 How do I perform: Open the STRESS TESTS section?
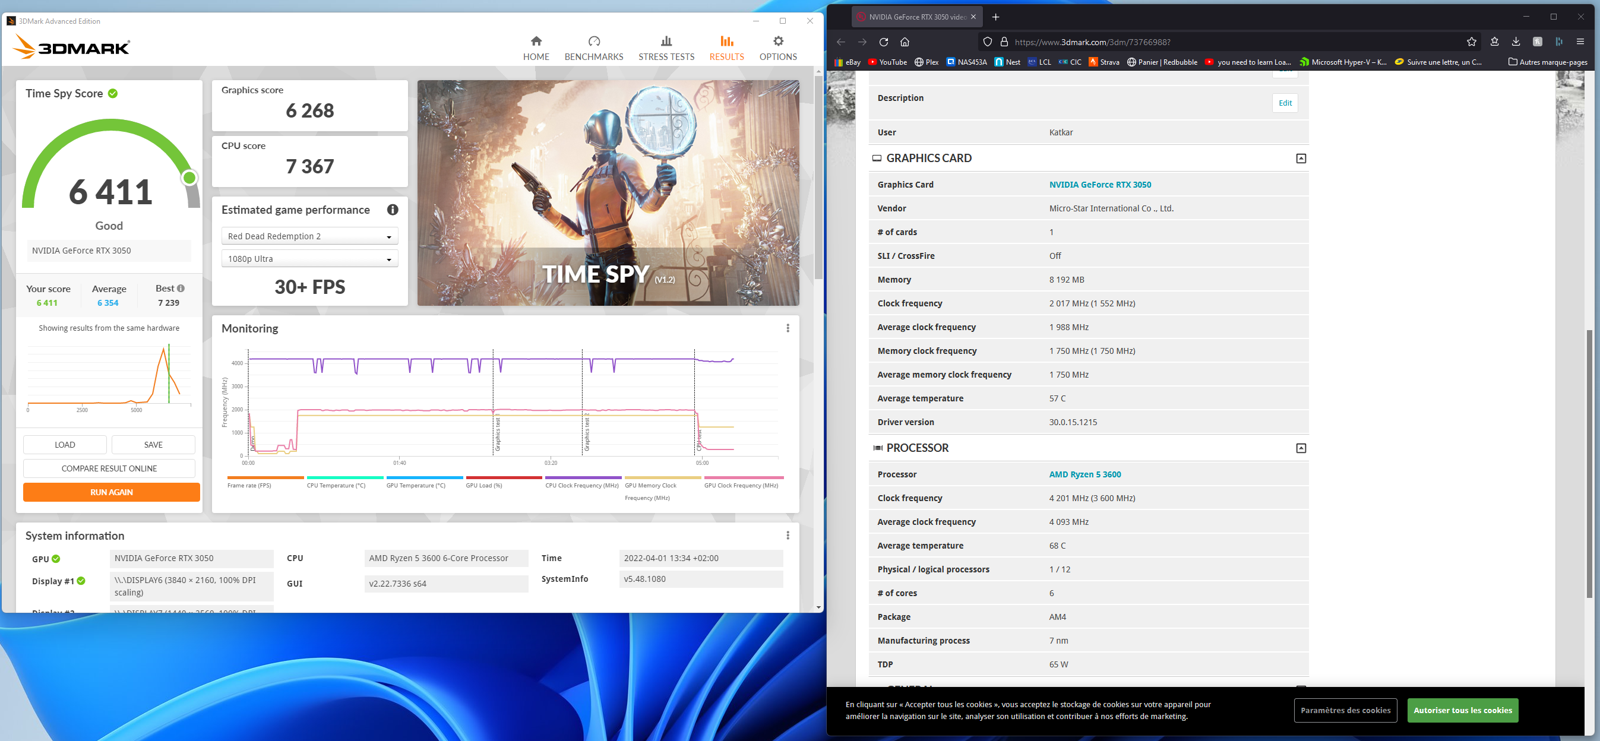666,49
